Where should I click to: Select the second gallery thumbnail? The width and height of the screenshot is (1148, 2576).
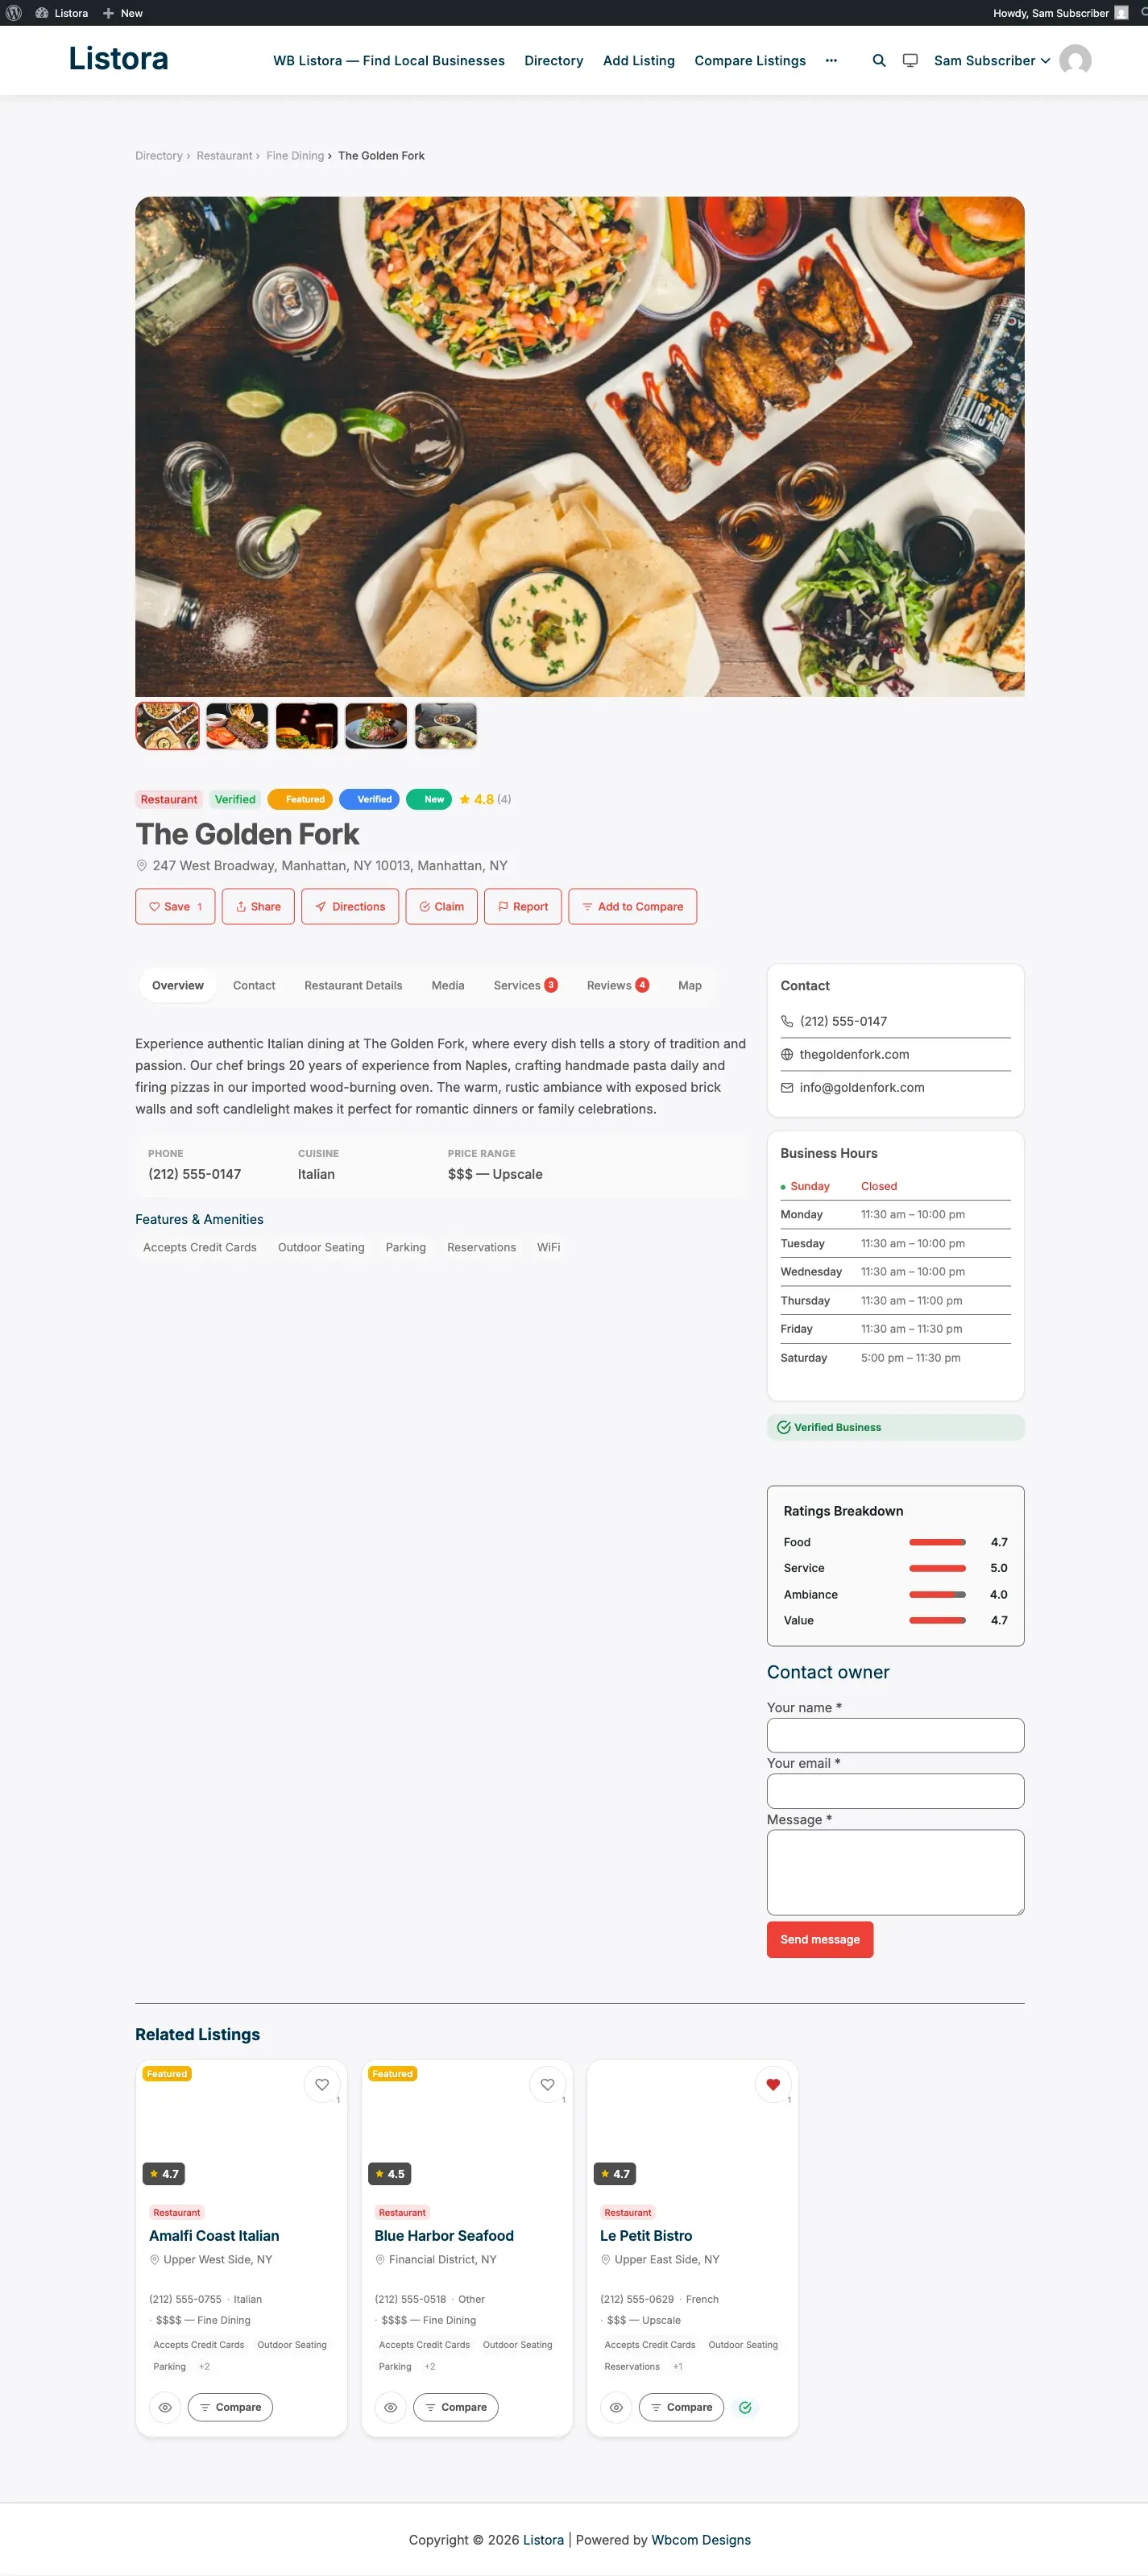(x=237, y=726)
